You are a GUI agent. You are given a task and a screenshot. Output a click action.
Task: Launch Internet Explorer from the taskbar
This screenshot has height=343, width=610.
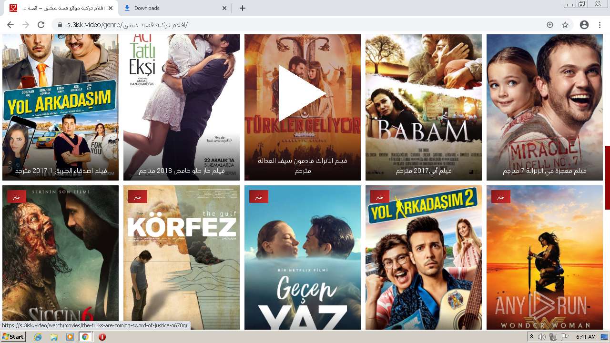coord(38,337)
